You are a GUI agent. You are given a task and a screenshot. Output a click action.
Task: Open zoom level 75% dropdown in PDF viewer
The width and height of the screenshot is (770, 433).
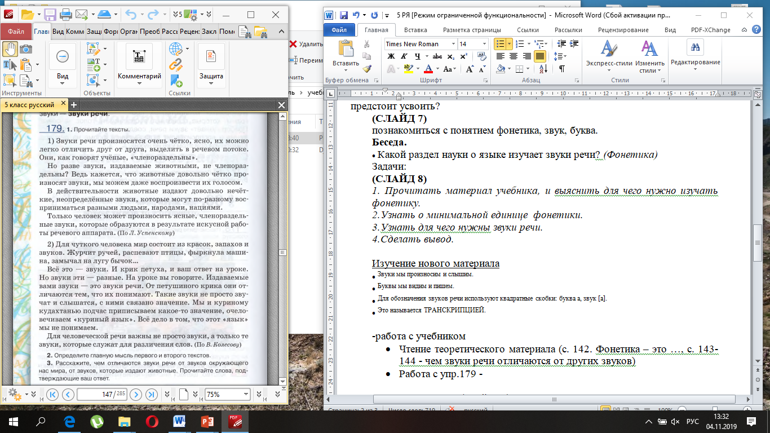click(246, 394)
